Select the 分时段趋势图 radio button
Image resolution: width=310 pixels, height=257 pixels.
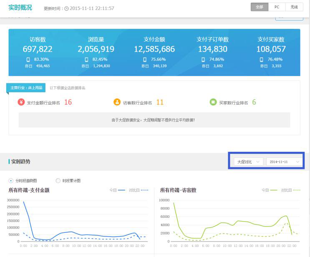tap(11, 181)
